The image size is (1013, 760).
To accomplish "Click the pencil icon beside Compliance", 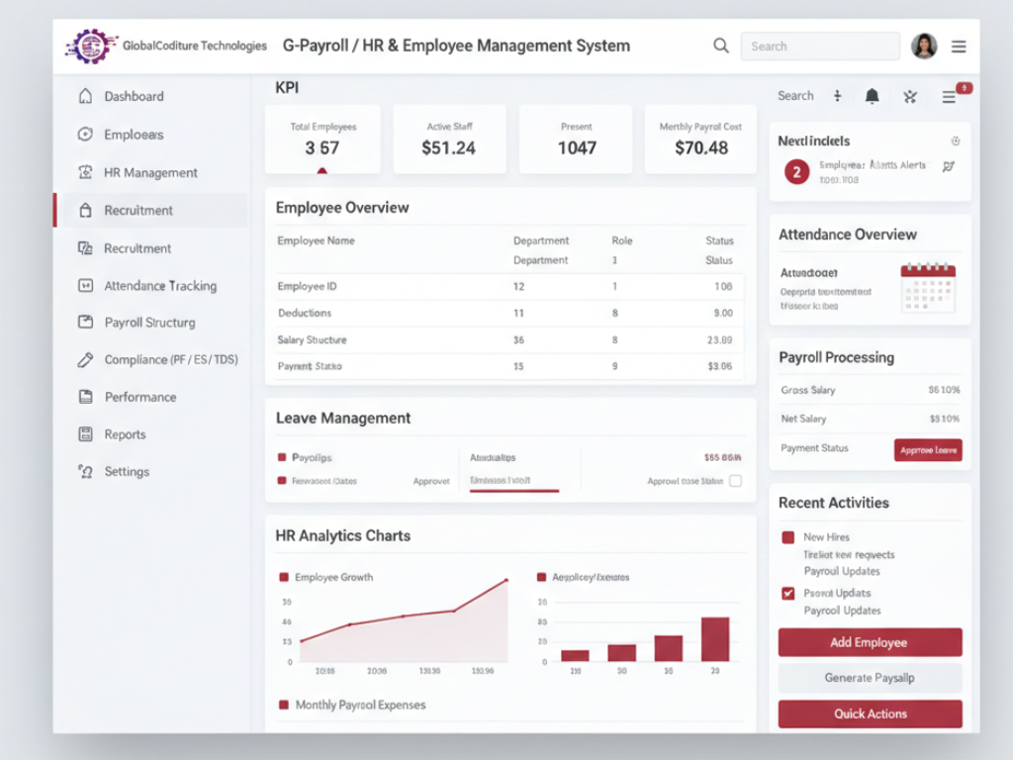I will [x=85, y=360].
